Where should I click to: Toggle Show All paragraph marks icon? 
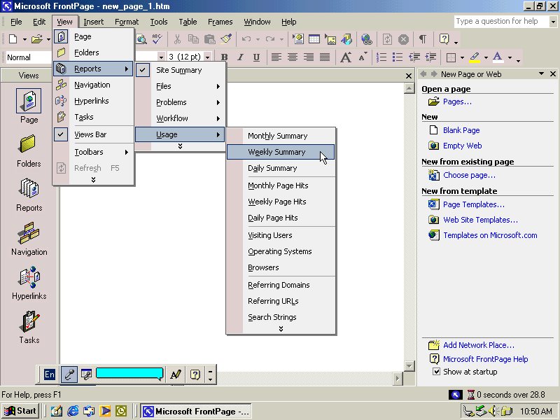pyautogui.click(x=423, y=39)
